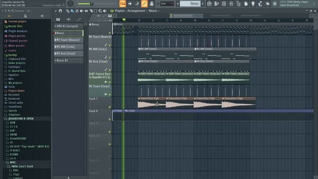The width and height of the screenshot is (318, 179).
Task: Click the master pitch knob
Action: coord(71,3)
